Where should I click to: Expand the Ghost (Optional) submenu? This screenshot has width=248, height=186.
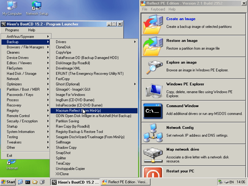tap(94, 84)
